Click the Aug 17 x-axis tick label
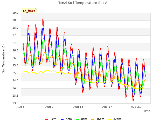Image resolution: width=166 pixels, height=124 pixels. [107, 107]
